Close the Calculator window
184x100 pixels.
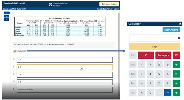pos(180,24)
